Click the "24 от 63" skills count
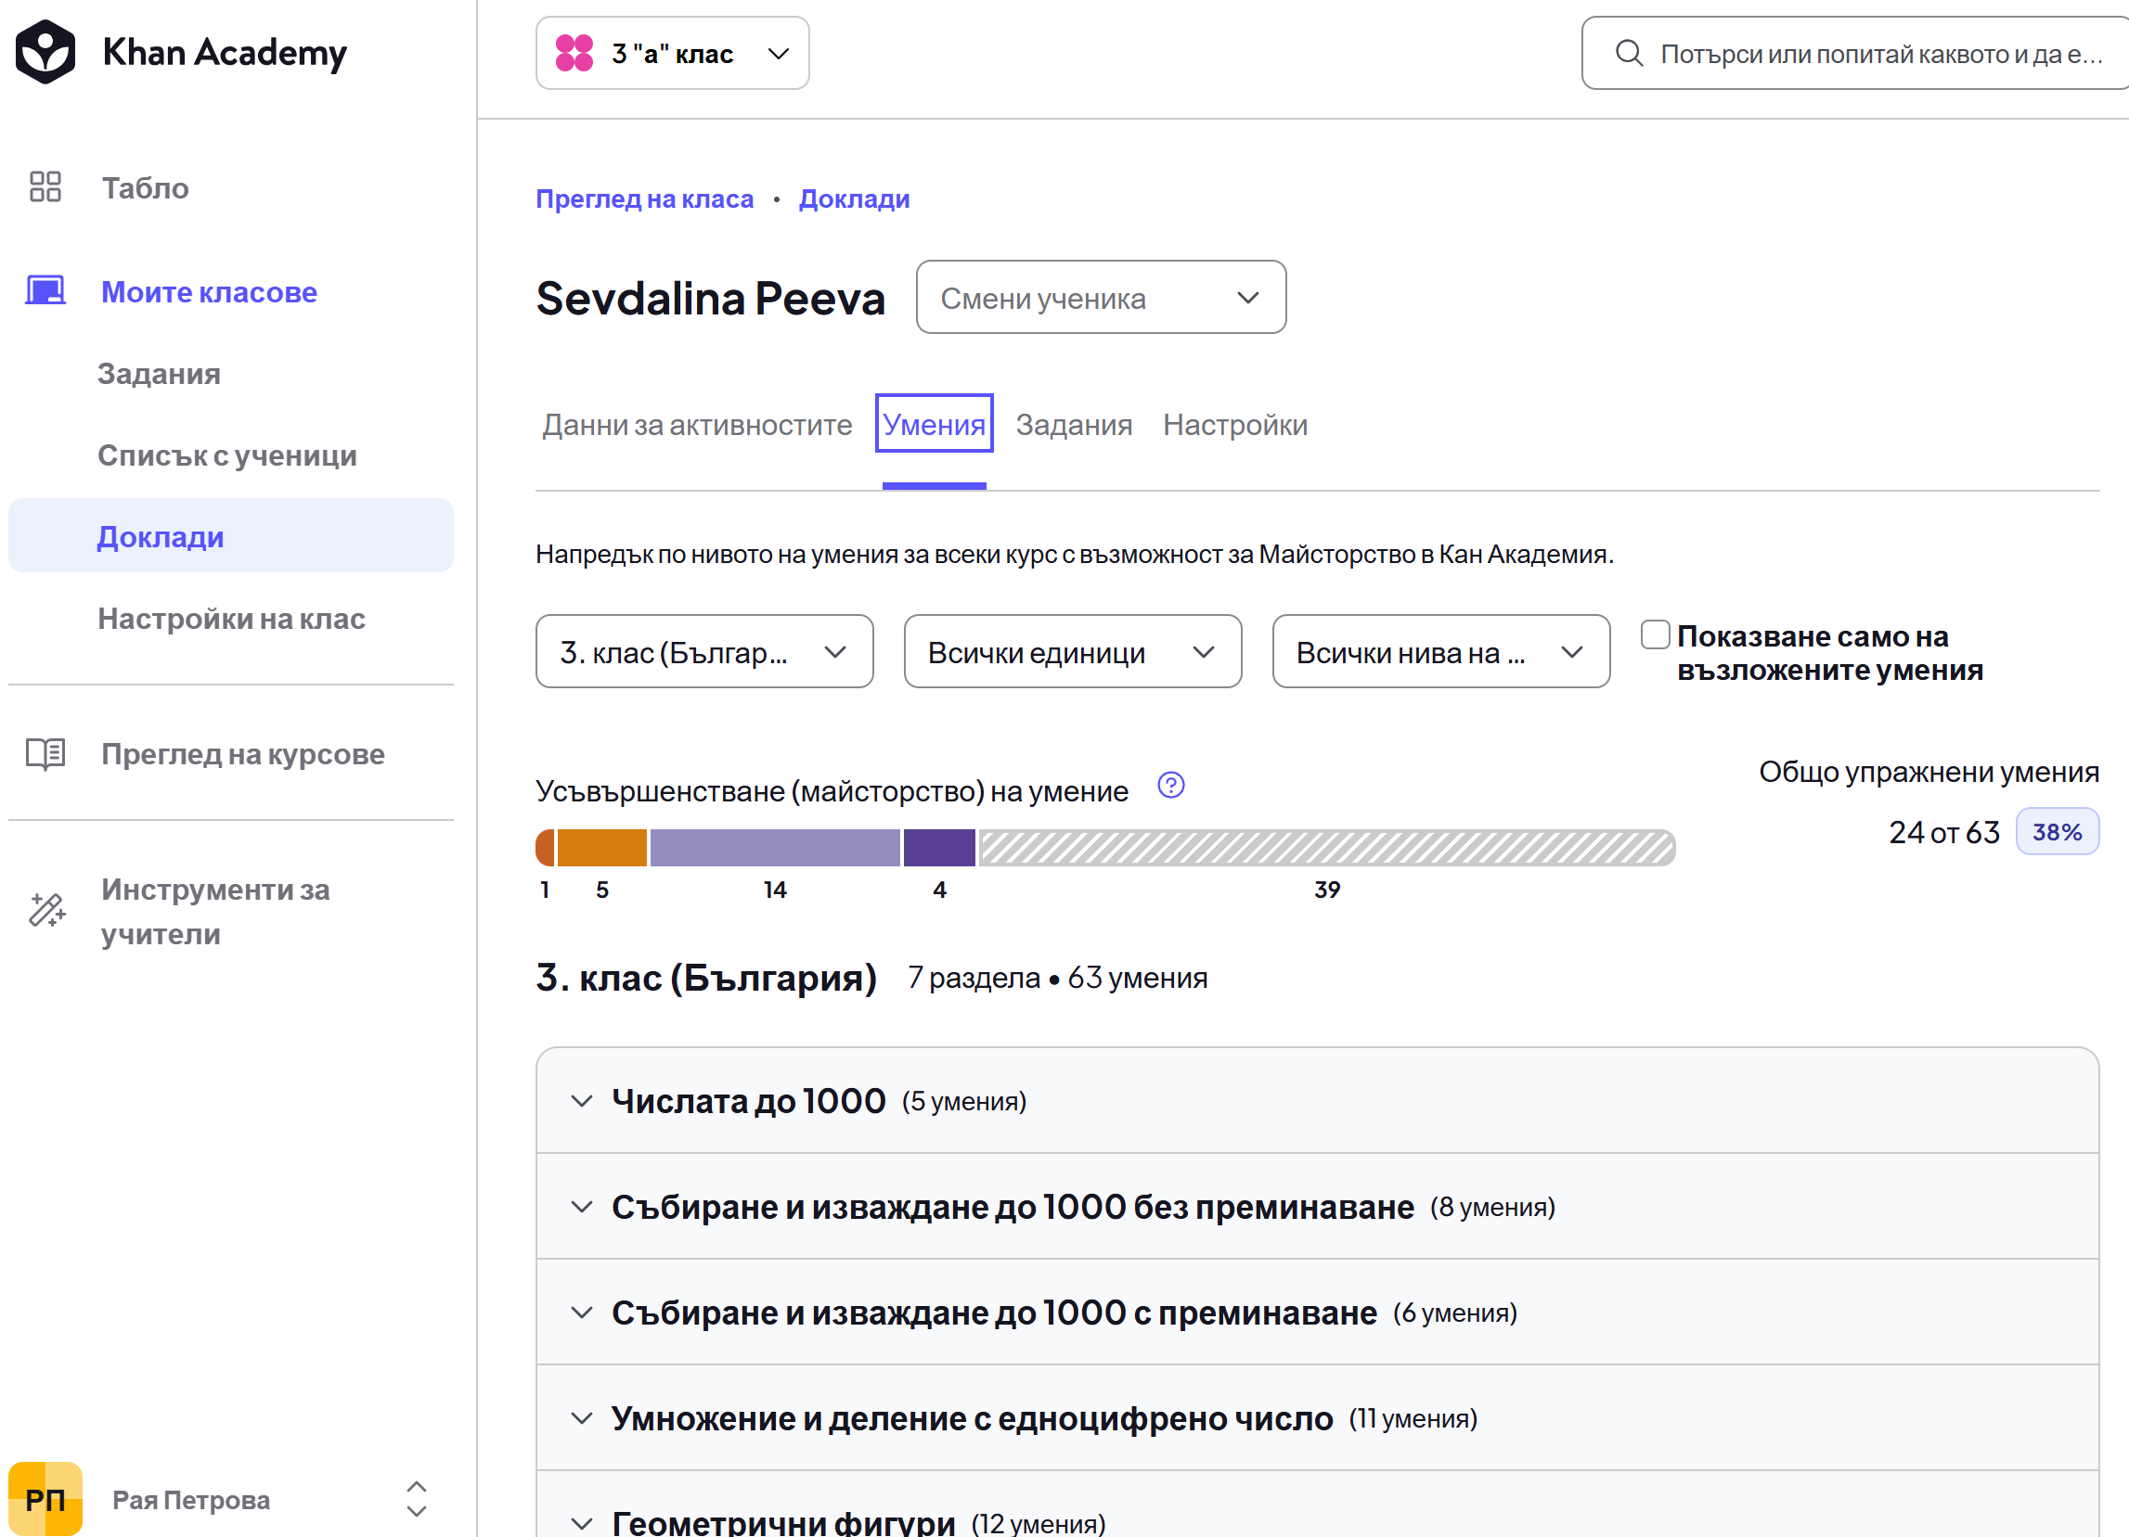Viewport: 2129px width, 1537px height. [1944, 832]
